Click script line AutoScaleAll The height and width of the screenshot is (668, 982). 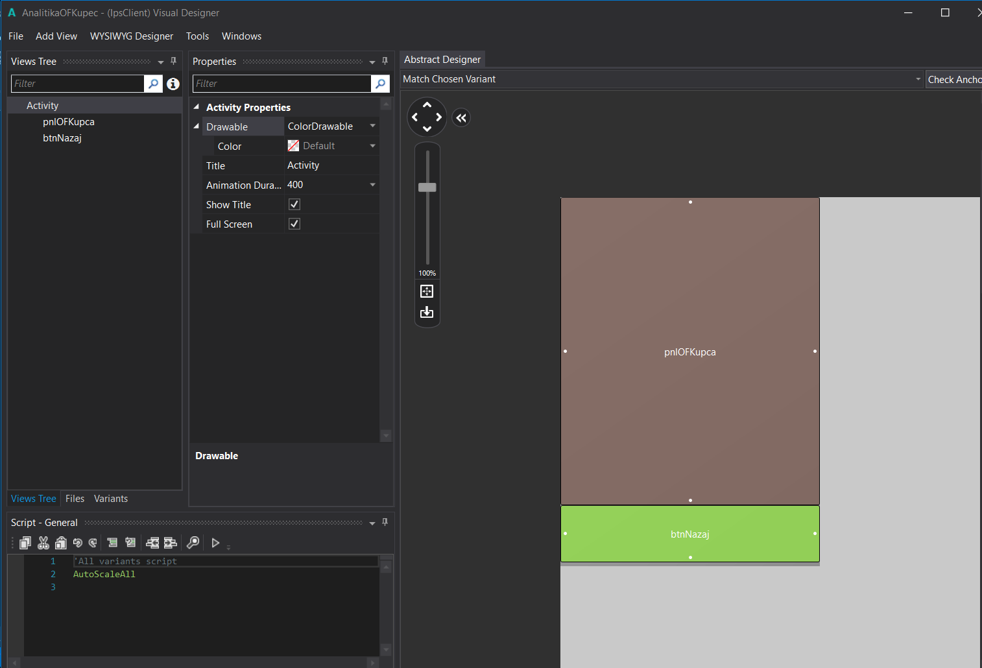pyautogui.click(x=104, y=575)
